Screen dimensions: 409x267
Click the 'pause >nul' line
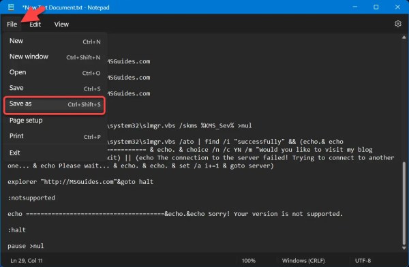(x=26, y=246)
